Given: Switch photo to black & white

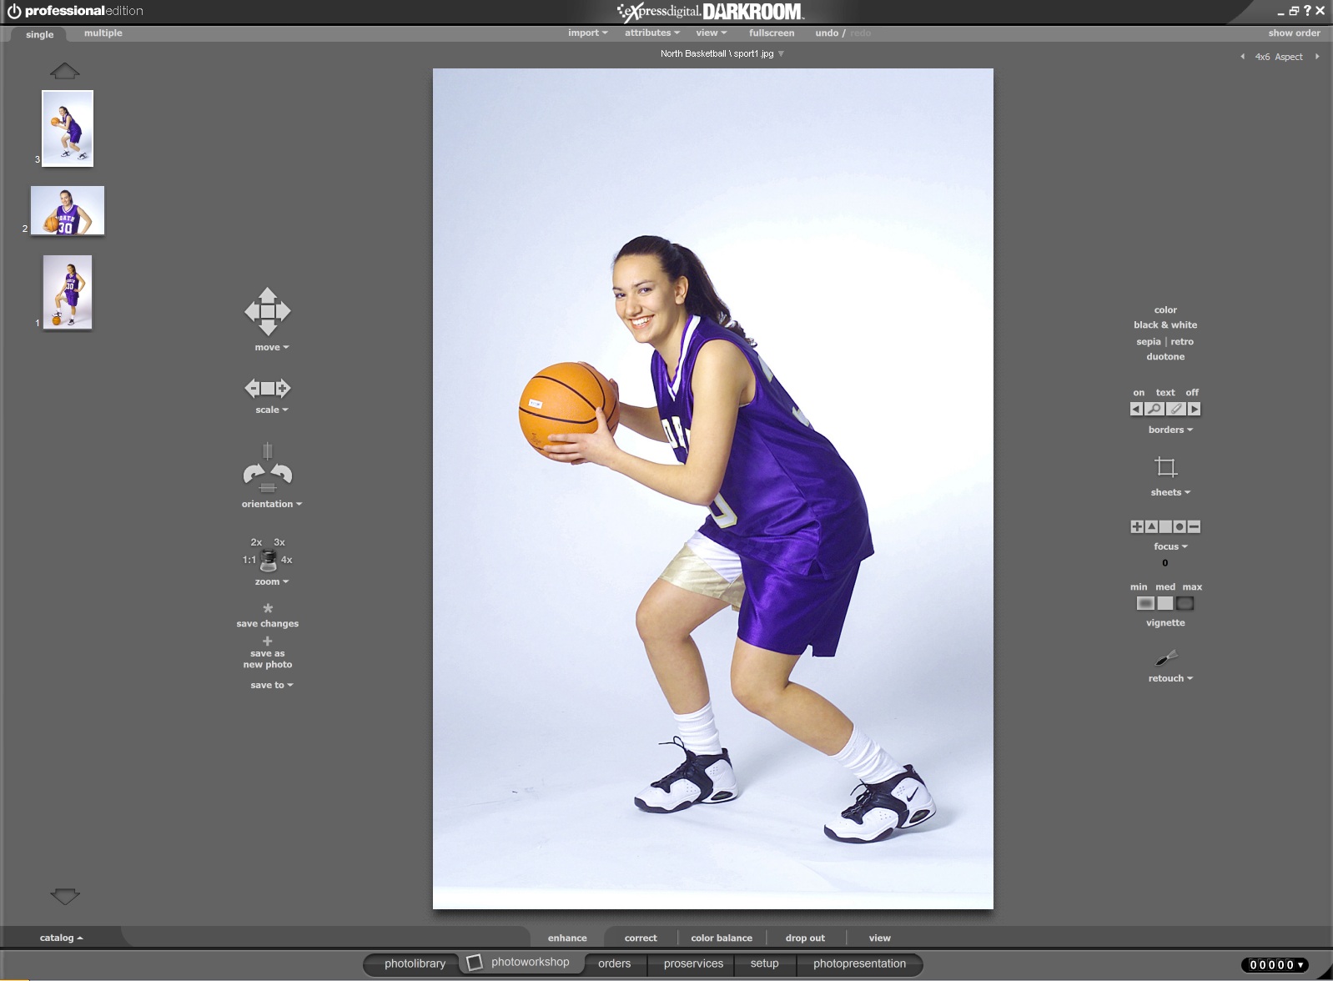Looking at the screenshot, I should point(1165,325).
